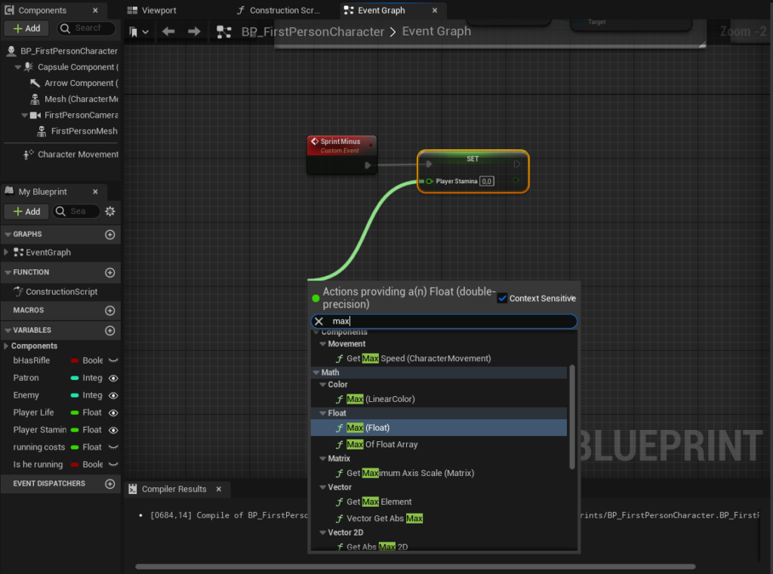
Task: Toggle visibility eye for Player Life variable
Action: pos(113,413)
